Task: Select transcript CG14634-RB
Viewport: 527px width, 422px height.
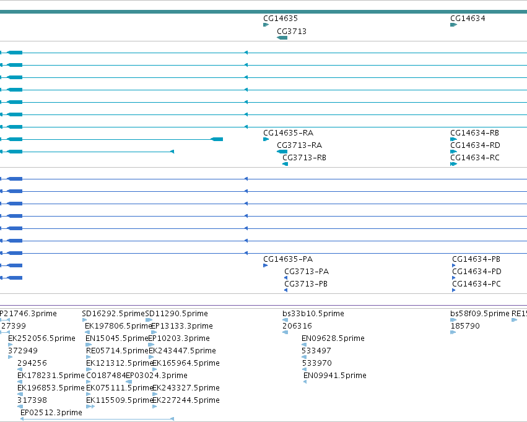Action: click(x=474, y=133)
